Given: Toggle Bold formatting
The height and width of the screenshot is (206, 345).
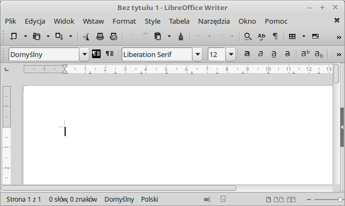Looking at the screenshot, I should click(247, 54).
